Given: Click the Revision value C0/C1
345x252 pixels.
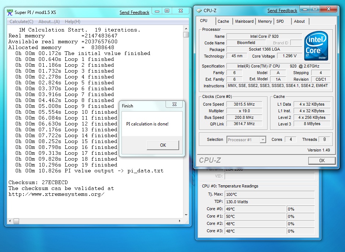Looking at the screenshot, I should click(x=321, y=79).
